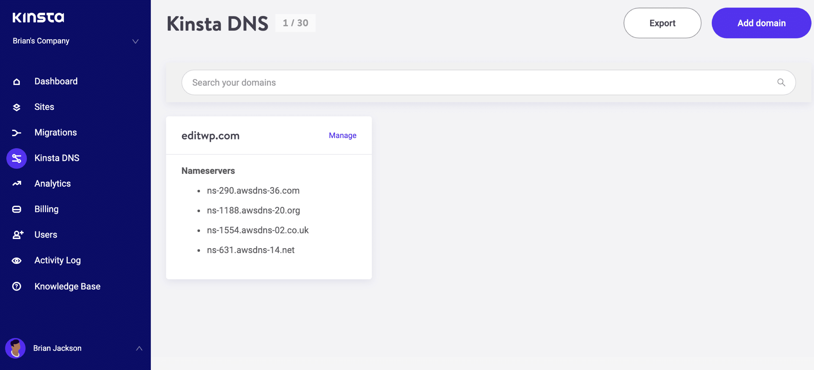Viewport: 814px width, 370px height.
Task: Click the Billing icon in sidebar
Action: (17, 209)
